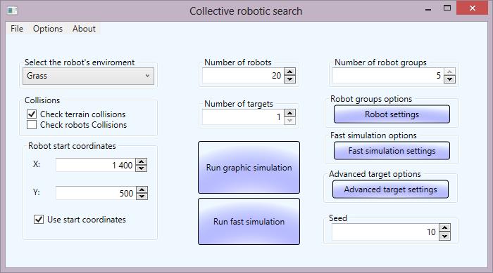Increase X start coordinate with up arrow
This screenshot has width=493, height=273.
[x=142, y=161]
